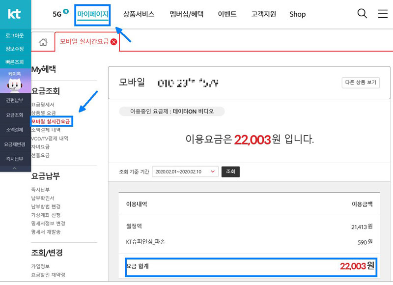Screen dimensions: 393x285
Task: Click the 다른 상품 보기 button
Action: tap(361, 83)
